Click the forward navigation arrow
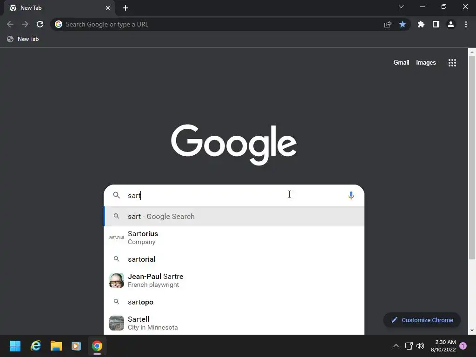 [25, 24]
